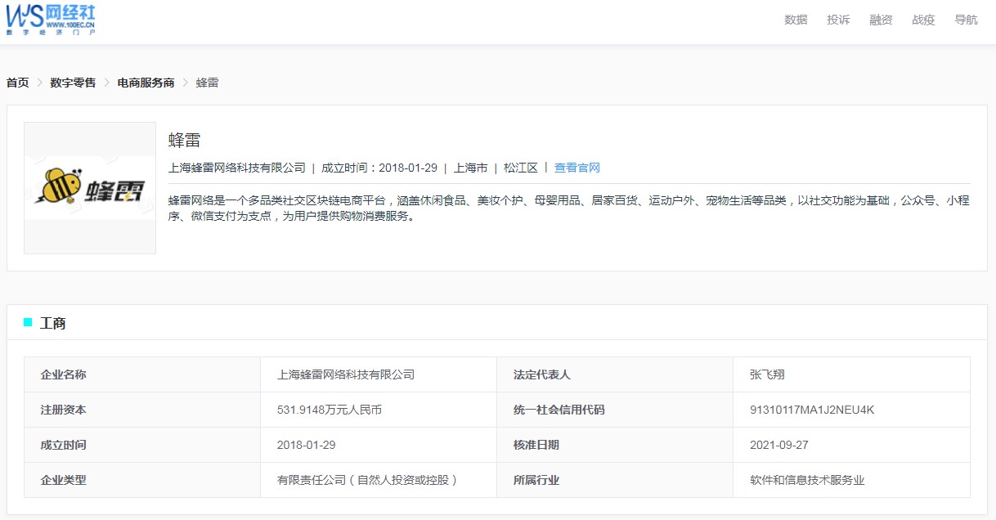Click the 蜂雷 bee logo thumbnail
This screenshot has height=520, width=996.
pos(90,188)
